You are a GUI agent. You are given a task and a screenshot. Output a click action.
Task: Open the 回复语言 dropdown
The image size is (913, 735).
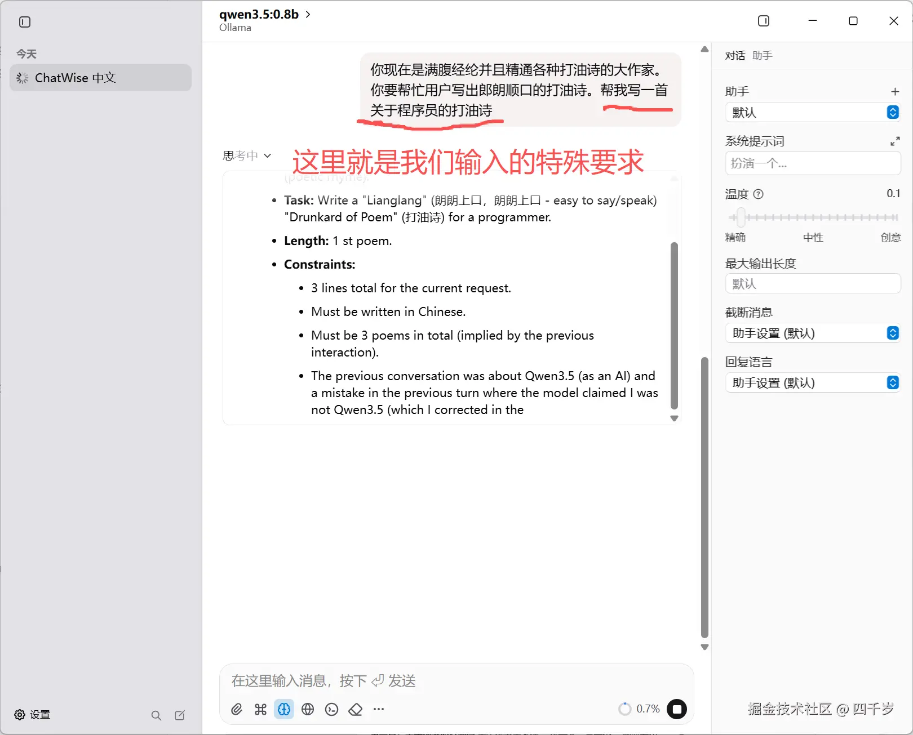pos(813,383)
